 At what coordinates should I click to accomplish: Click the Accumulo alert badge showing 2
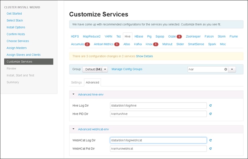tap(87, 44)
